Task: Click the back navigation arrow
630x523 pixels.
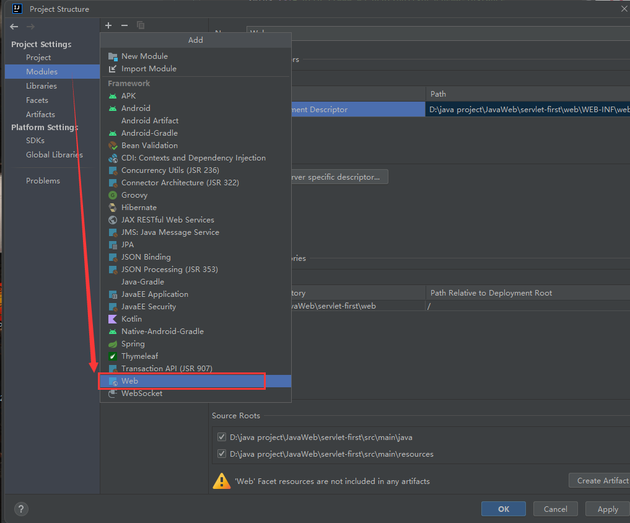Action: (14, 27)
